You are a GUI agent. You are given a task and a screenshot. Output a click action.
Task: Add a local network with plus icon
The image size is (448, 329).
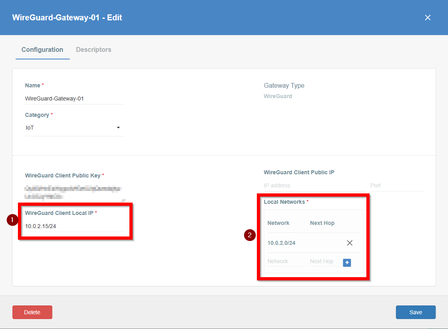(x=347, y=263)
